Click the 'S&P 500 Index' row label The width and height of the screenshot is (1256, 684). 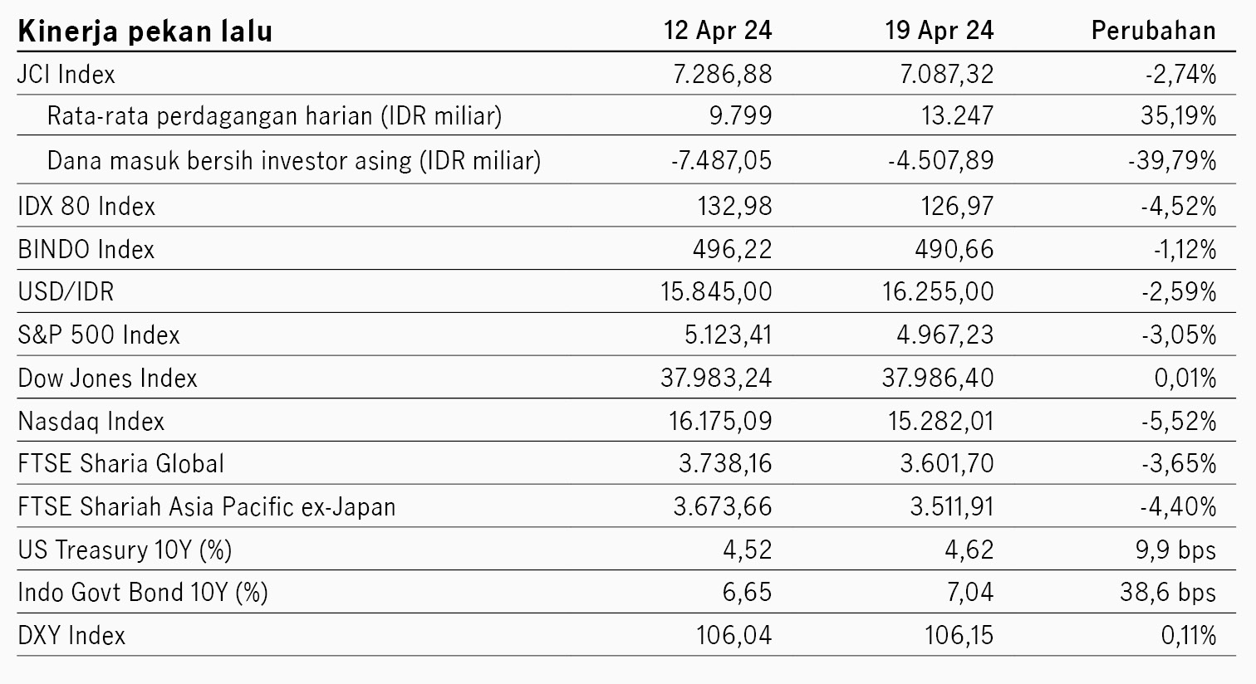pos(99,335)
